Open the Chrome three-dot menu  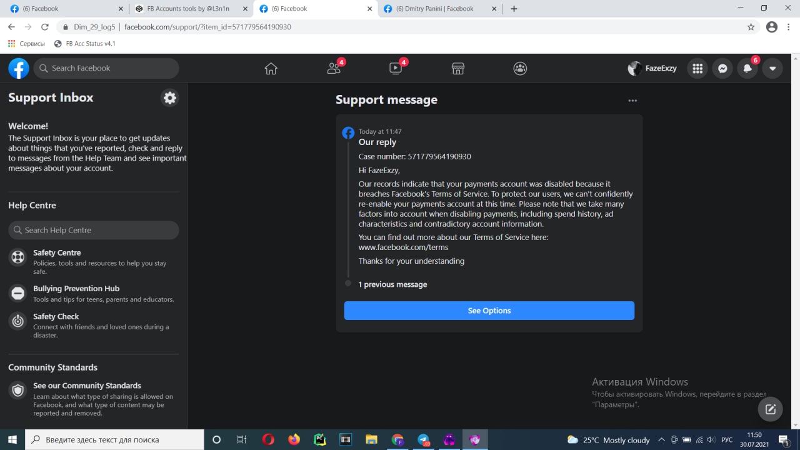point(789,27)
